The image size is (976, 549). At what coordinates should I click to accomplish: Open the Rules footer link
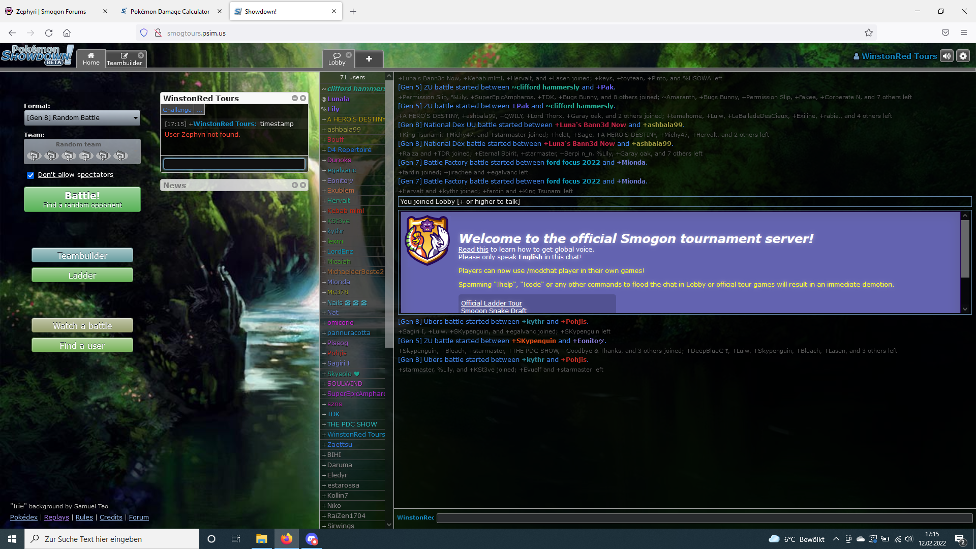[x=84, y=517]
